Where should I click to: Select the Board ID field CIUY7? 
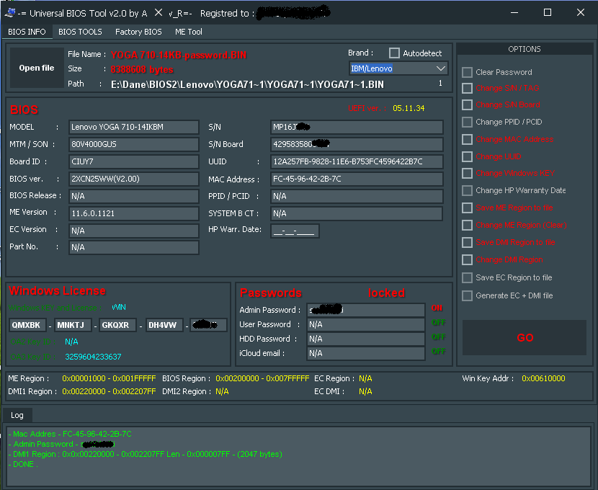click(134, 161)
